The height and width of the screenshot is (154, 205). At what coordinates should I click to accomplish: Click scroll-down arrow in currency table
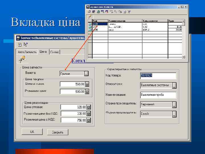[x=183, y=57]
